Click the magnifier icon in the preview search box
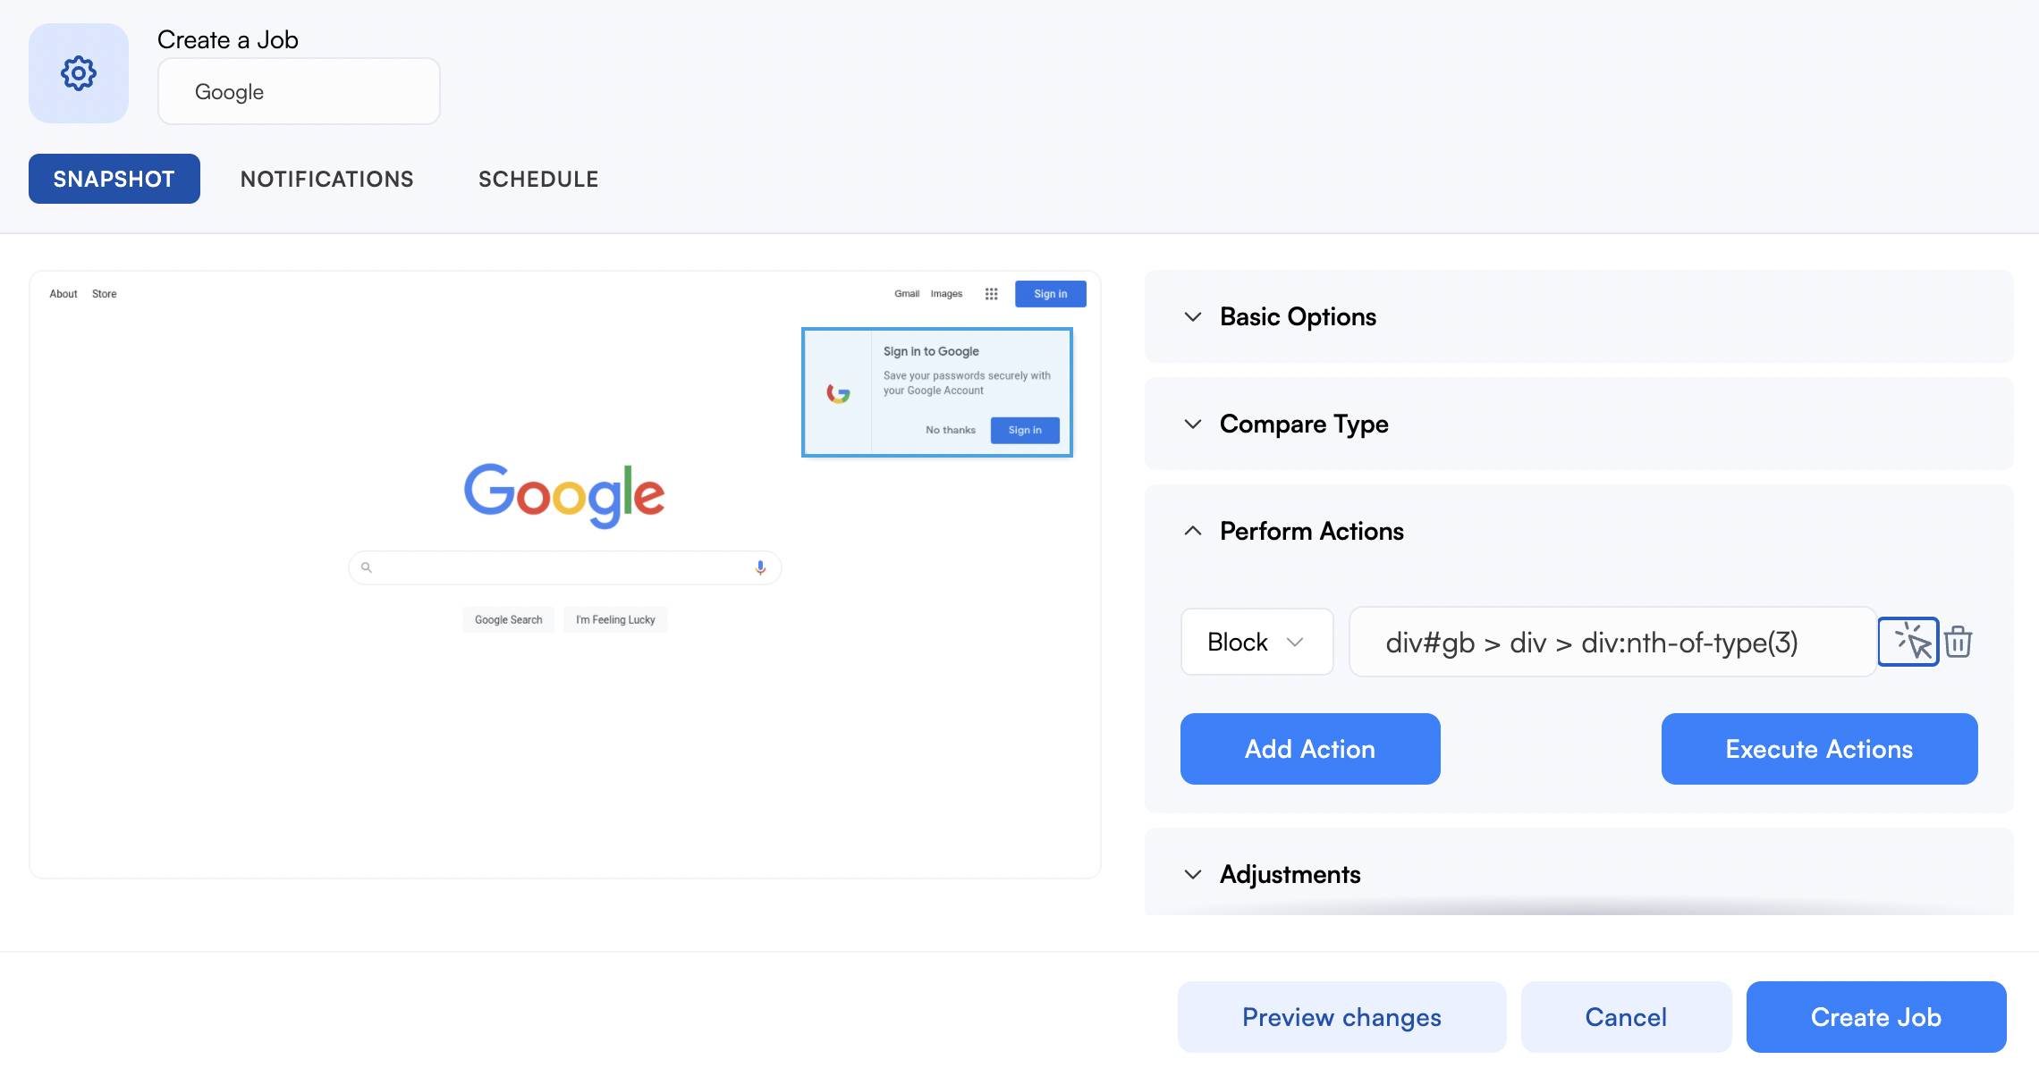 [366, 567]
